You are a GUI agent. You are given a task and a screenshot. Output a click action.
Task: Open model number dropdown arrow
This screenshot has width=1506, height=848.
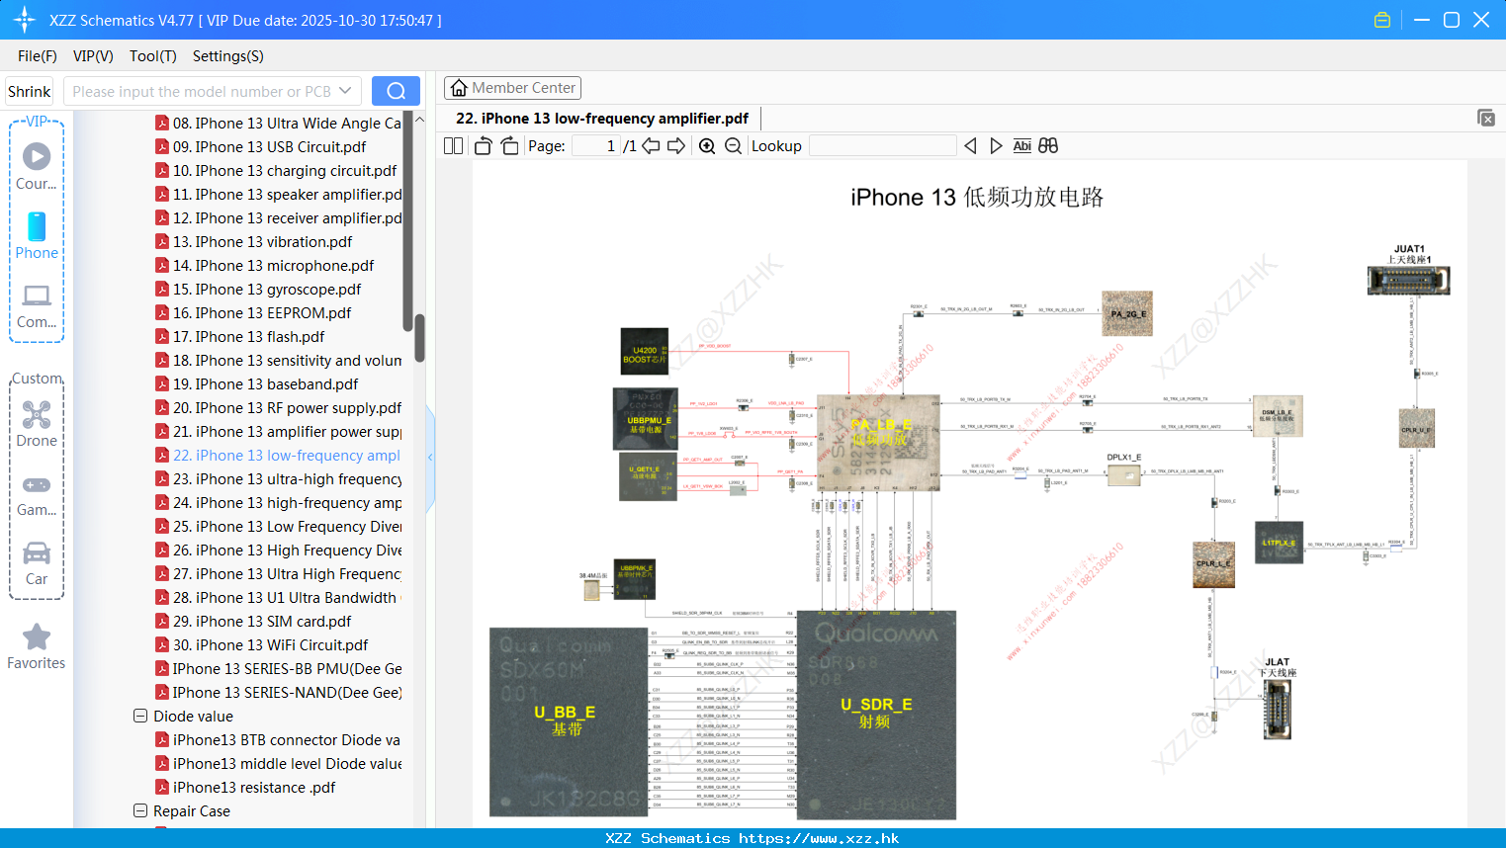click(345, 91)
